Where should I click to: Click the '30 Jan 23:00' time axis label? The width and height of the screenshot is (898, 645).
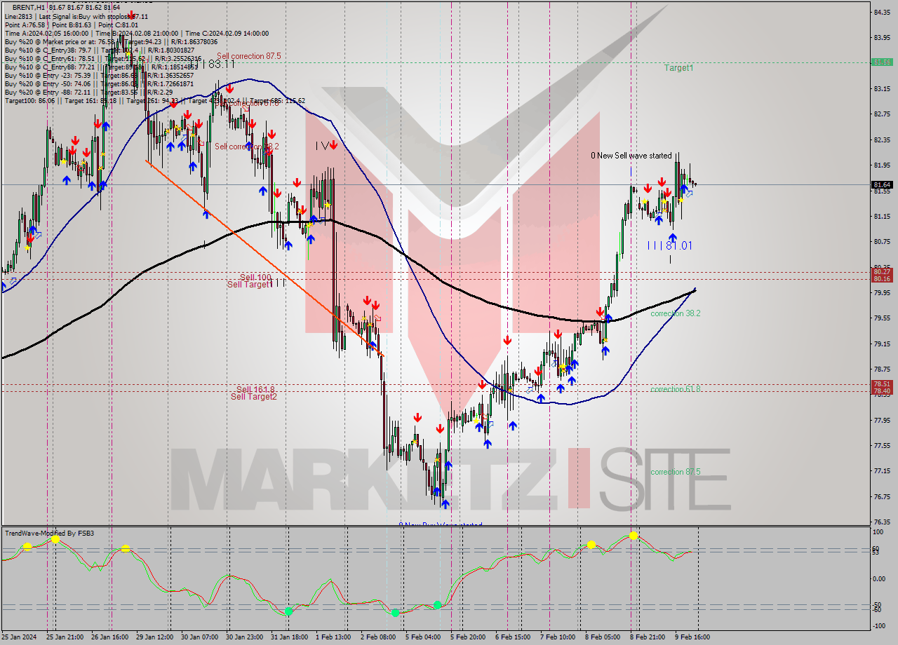(x=244, y=637)
